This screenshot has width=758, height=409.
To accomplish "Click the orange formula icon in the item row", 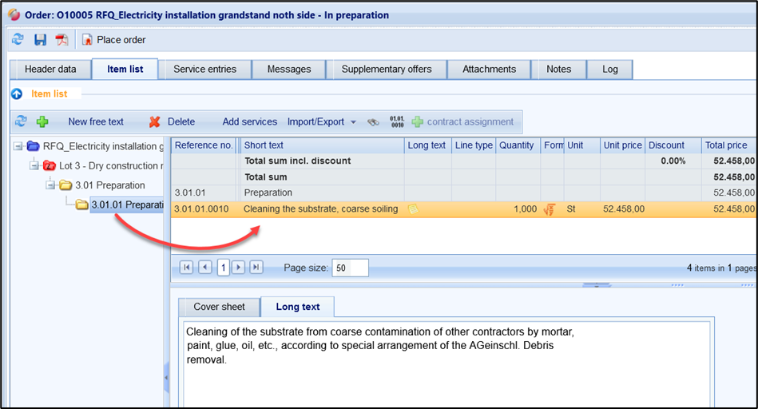I will pyautogui.click(x=550, y=209).
